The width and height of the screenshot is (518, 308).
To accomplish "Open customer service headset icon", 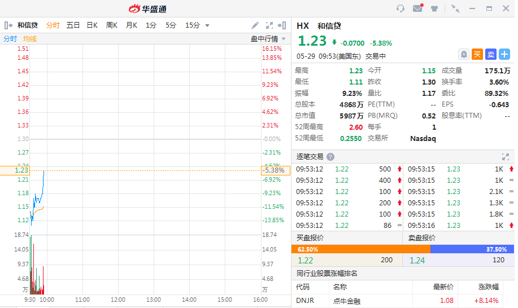I will click(x=401, y=8).
